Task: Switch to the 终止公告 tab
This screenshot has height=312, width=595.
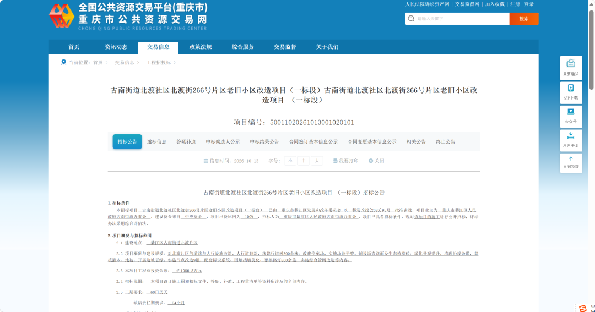Action: (446, 142)
